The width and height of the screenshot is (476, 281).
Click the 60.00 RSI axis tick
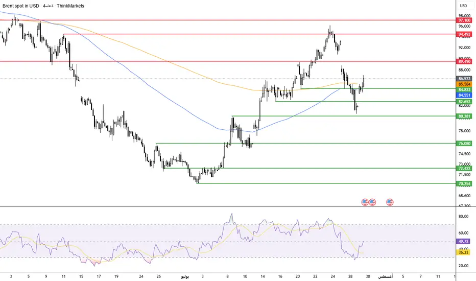click(463, 233)
